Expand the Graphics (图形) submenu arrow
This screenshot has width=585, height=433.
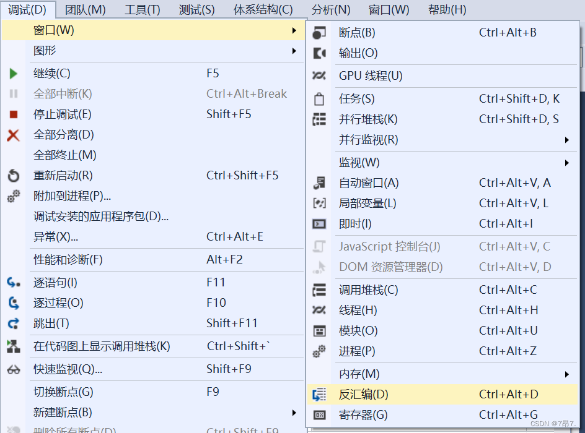click(x=294, y=51)
